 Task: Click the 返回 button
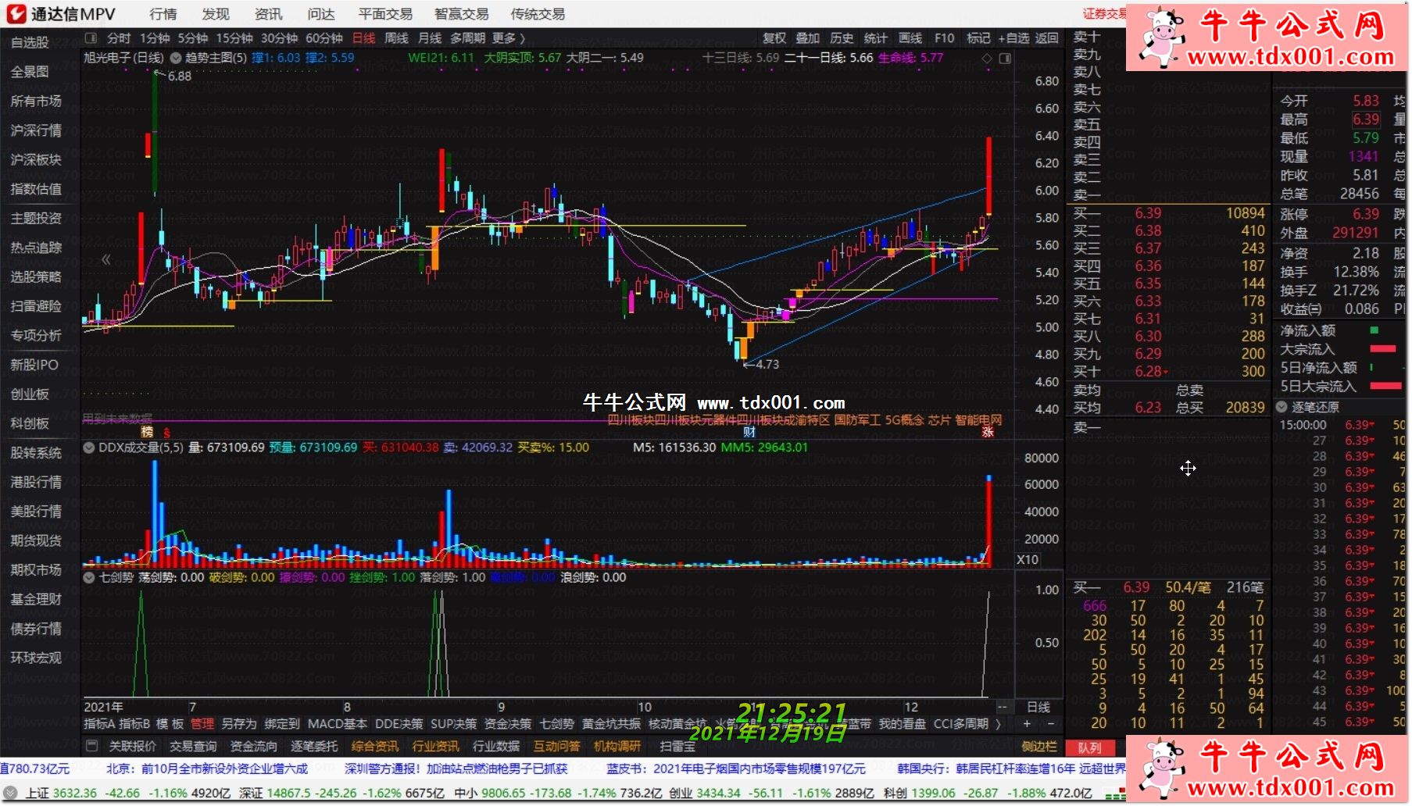(1047, 37)
